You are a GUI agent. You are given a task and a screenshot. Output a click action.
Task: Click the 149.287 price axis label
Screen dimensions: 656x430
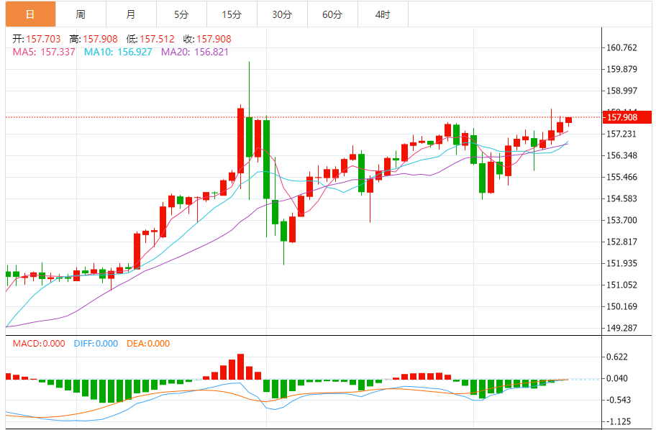click(621, 328)
